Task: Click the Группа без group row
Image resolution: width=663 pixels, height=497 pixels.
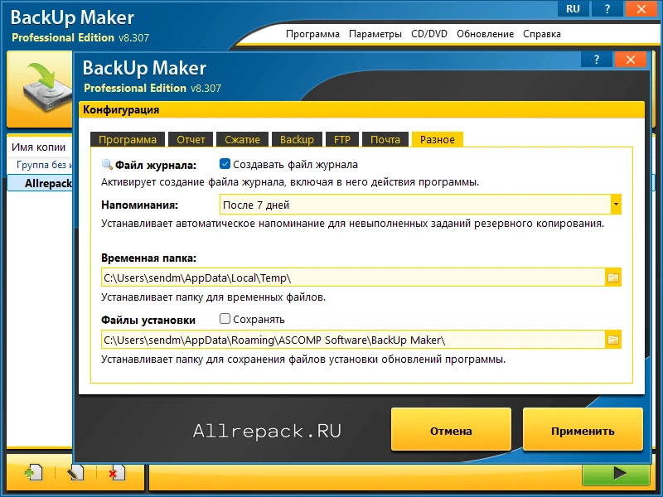Action: click(x=41, y=164)
